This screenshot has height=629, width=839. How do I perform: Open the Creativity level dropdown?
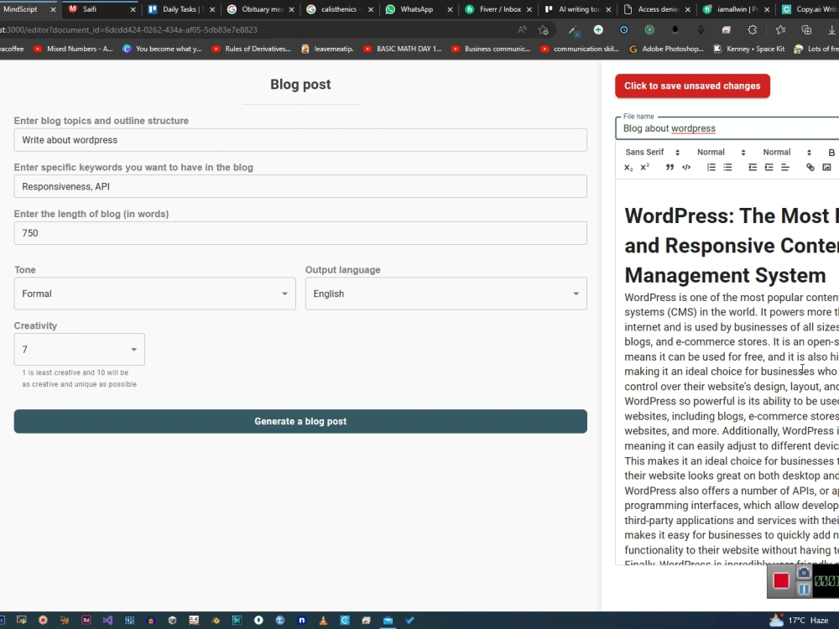click(x=79, y=349)
